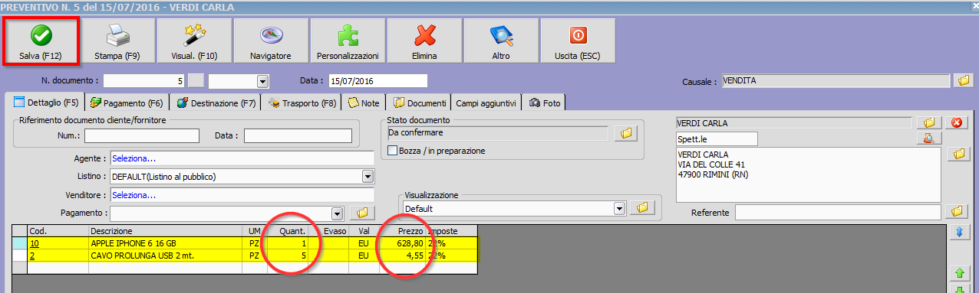This screenshot has height=293, width=979.
Task: Switch to Pagamento (F6) tab
Action: pos(127,103)
